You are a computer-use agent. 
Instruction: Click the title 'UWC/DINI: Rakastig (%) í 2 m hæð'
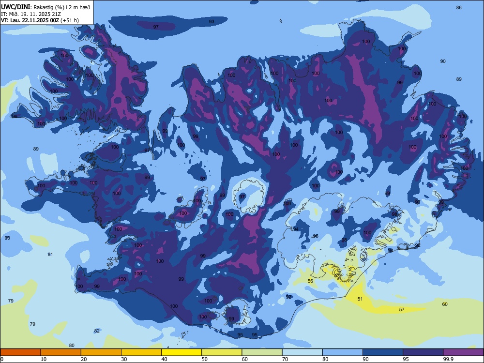(x=45, y=7)
